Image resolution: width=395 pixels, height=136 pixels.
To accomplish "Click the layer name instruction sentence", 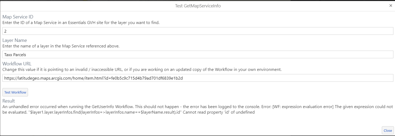I will click(x=61, y=46).
